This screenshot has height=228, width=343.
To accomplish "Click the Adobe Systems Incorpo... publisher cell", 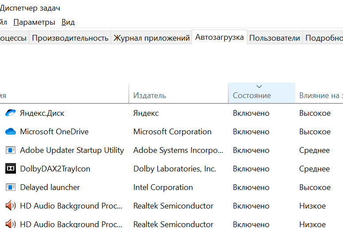I will tap(178, 150).
